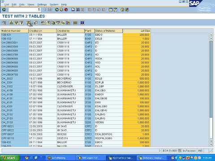
Task: Open the List menu
Action: [x=7, y=4]
